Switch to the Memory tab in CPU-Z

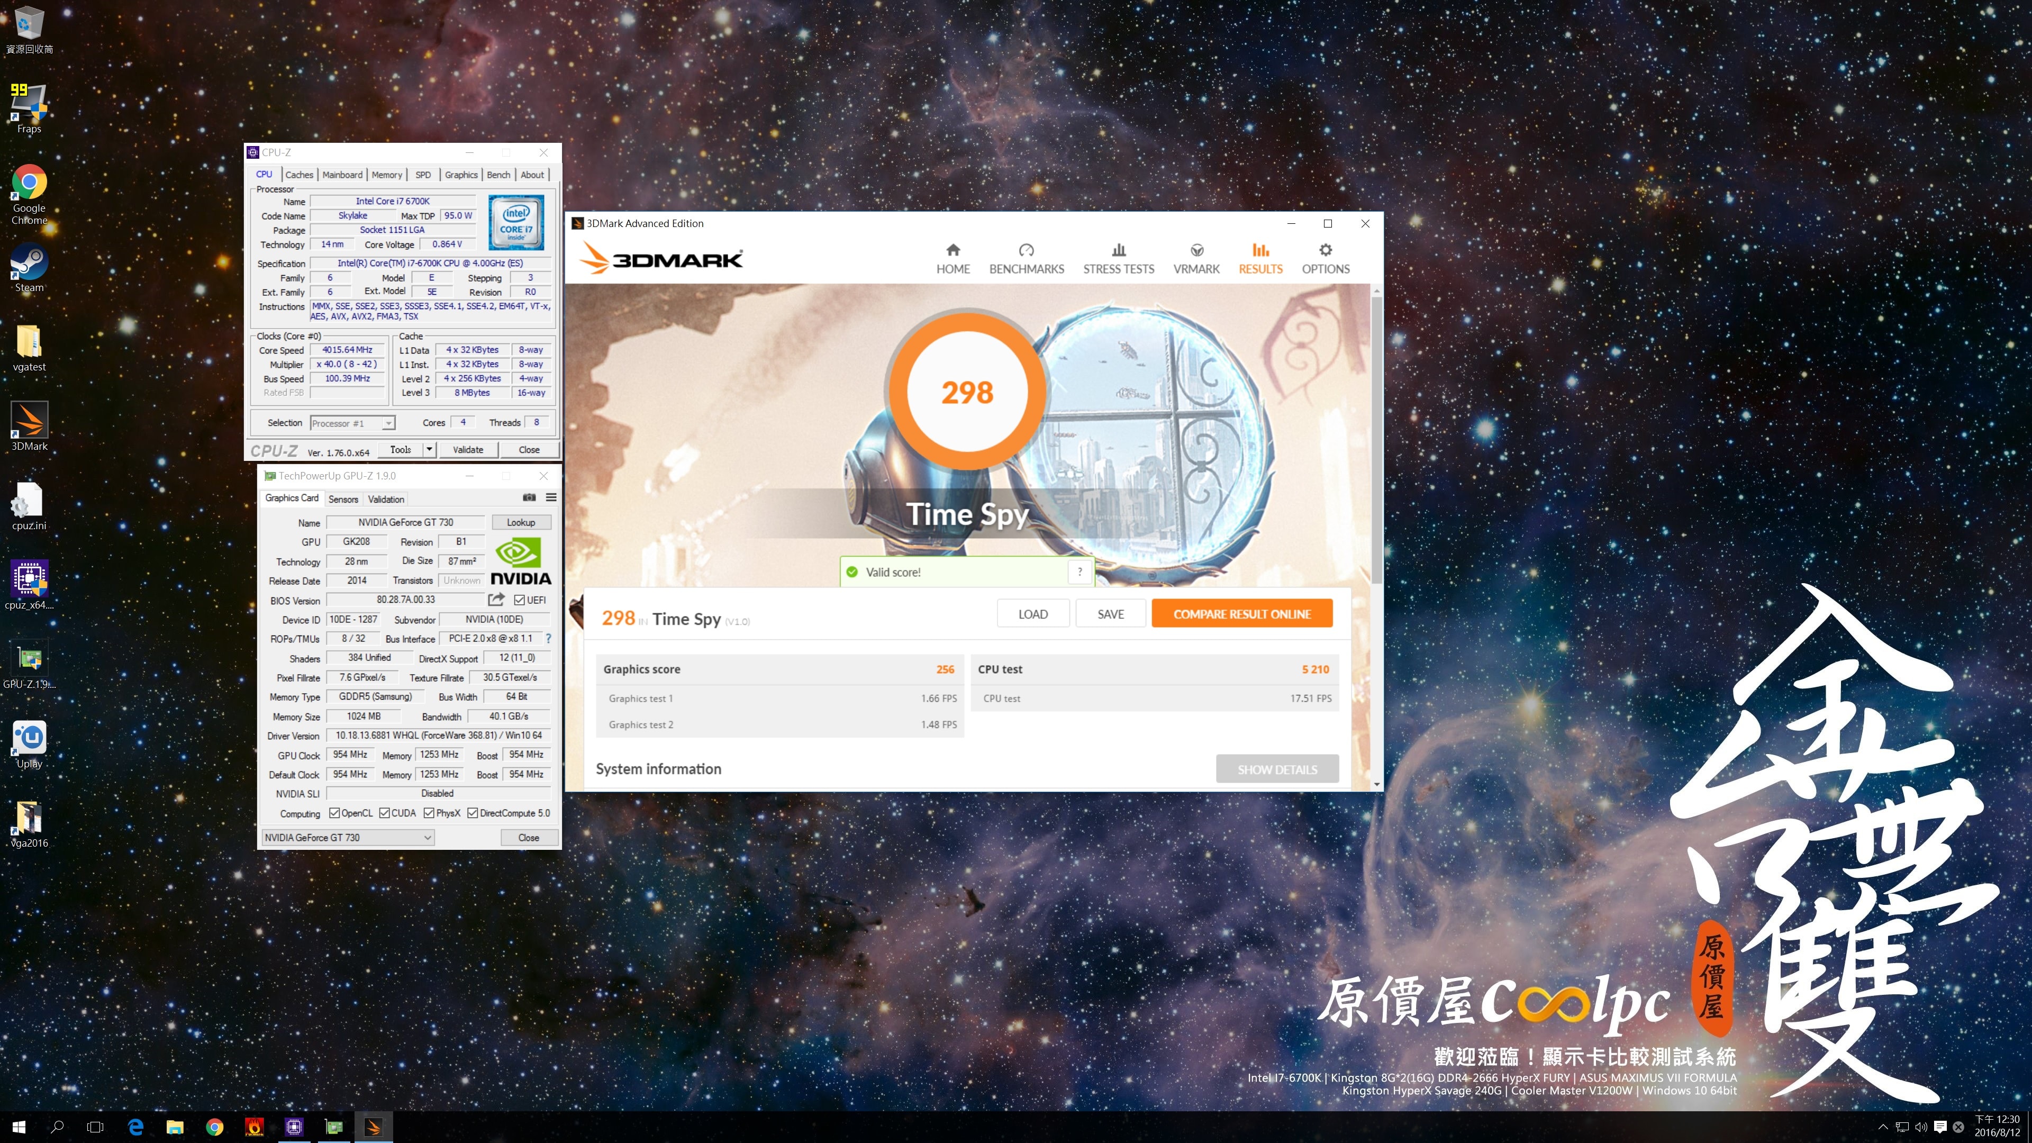[386, 175]
